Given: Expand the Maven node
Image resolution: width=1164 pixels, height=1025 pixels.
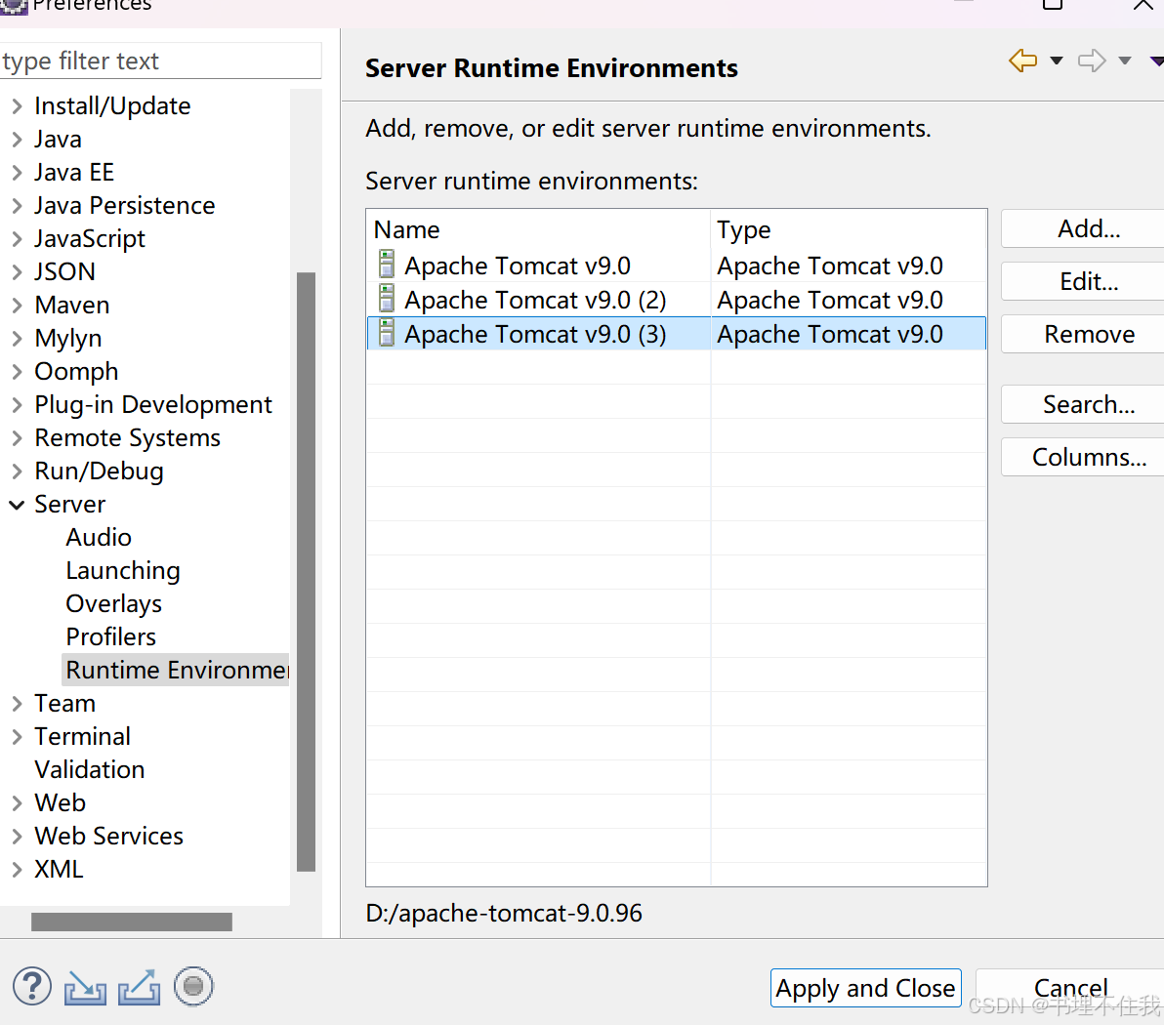Looking at the screenshot, I should point(17,305).
